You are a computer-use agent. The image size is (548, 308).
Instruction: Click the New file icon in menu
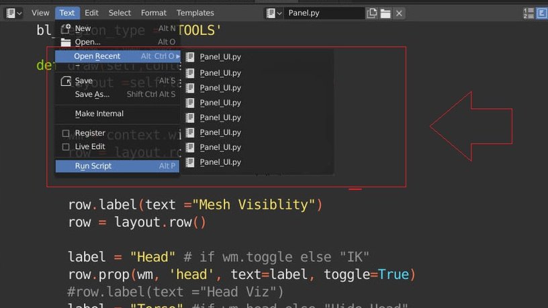[x=65, y=28]
